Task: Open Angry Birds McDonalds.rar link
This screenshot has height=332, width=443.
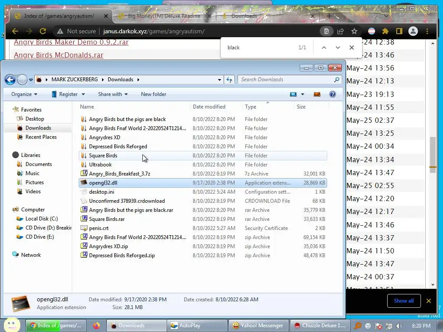Action: click(58, 55)
